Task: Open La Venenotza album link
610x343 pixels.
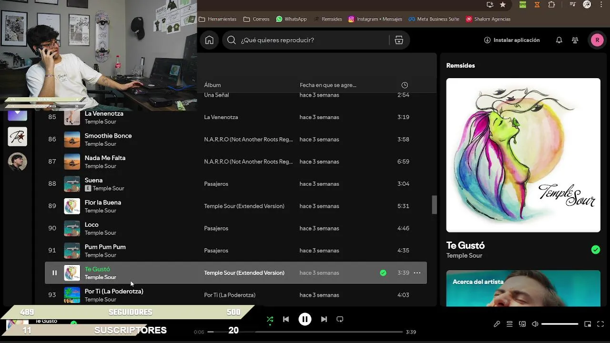Action: point(221,117)
